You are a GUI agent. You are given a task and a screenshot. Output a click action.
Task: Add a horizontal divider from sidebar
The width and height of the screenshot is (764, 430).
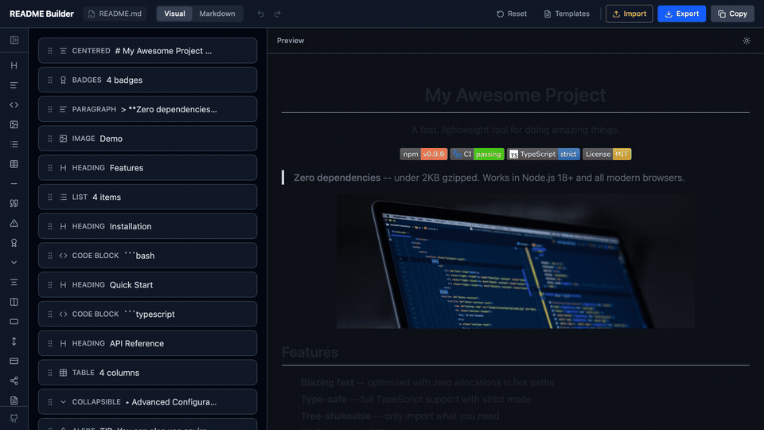pos(14,184)
